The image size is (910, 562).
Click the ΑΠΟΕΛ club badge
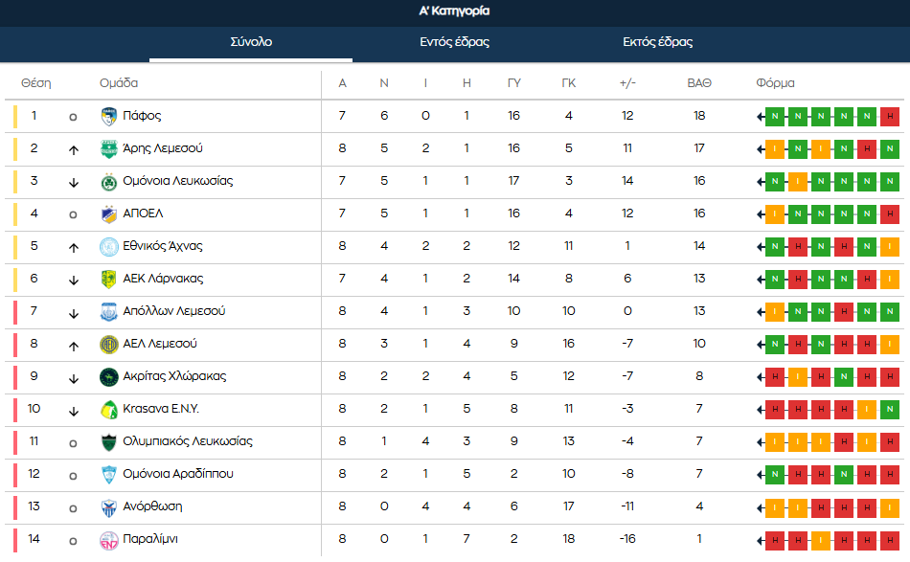(109, 214)
